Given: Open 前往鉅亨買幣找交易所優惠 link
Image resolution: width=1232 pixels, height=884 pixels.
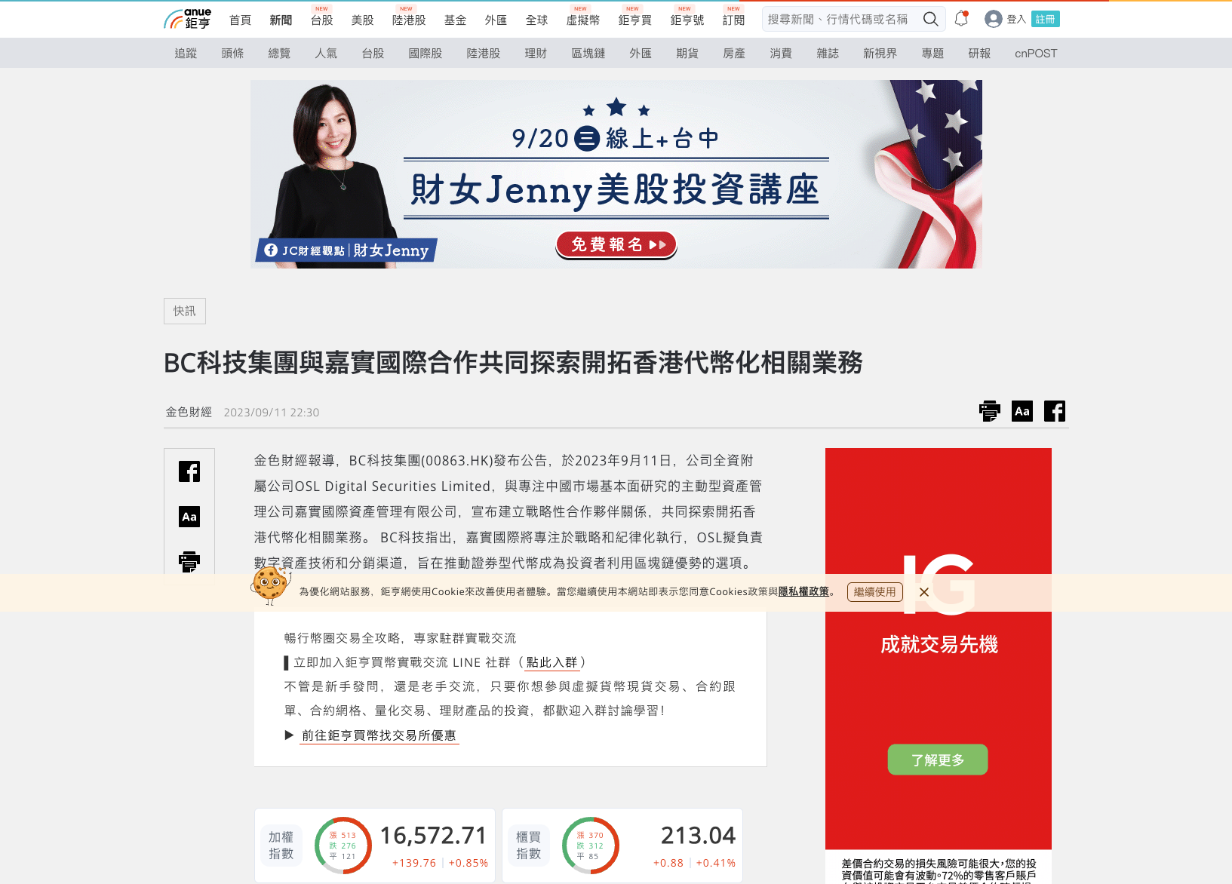Looking at the screenshot, I should (x=379, y=735).
